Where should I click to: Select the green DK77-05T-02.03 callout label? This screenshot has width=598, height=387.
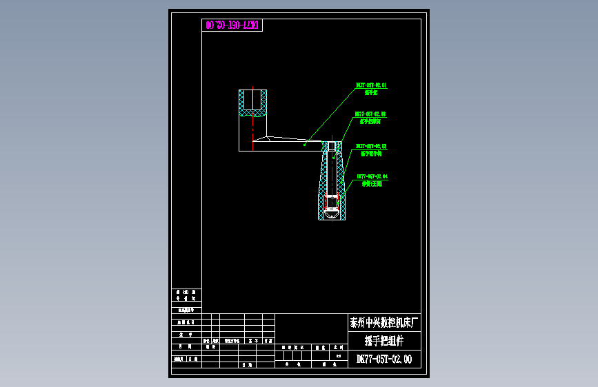tap(371, 146)
